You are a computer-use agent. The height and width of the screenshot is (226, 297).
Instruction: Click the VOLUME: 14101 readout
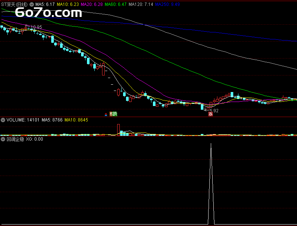(23, 120)
